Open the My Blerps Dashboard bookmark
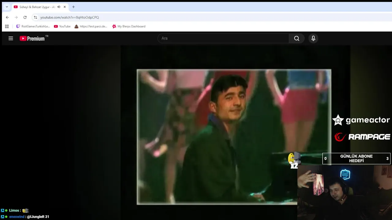 click(x=129, y=26)
